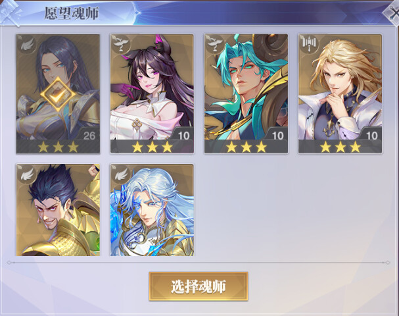Click the bird icon on teal-haired card
Viewport: 399px width, 316px height.
pos(216,44)
